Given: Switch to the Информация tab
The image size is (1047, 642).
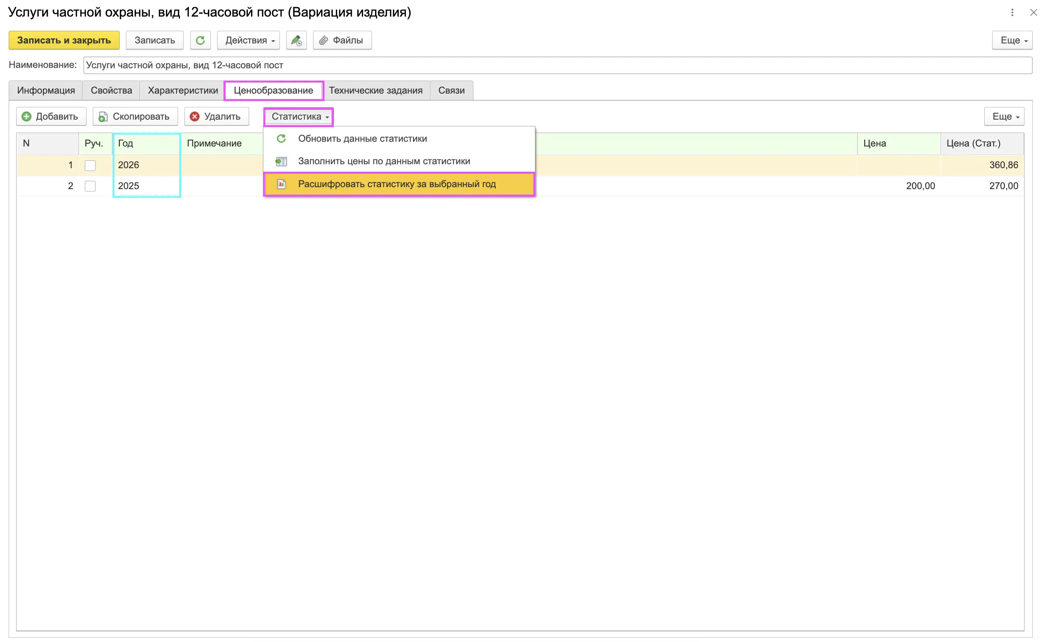Looking at the screenshot, I should pyautogui.click(x=46, y=90).
